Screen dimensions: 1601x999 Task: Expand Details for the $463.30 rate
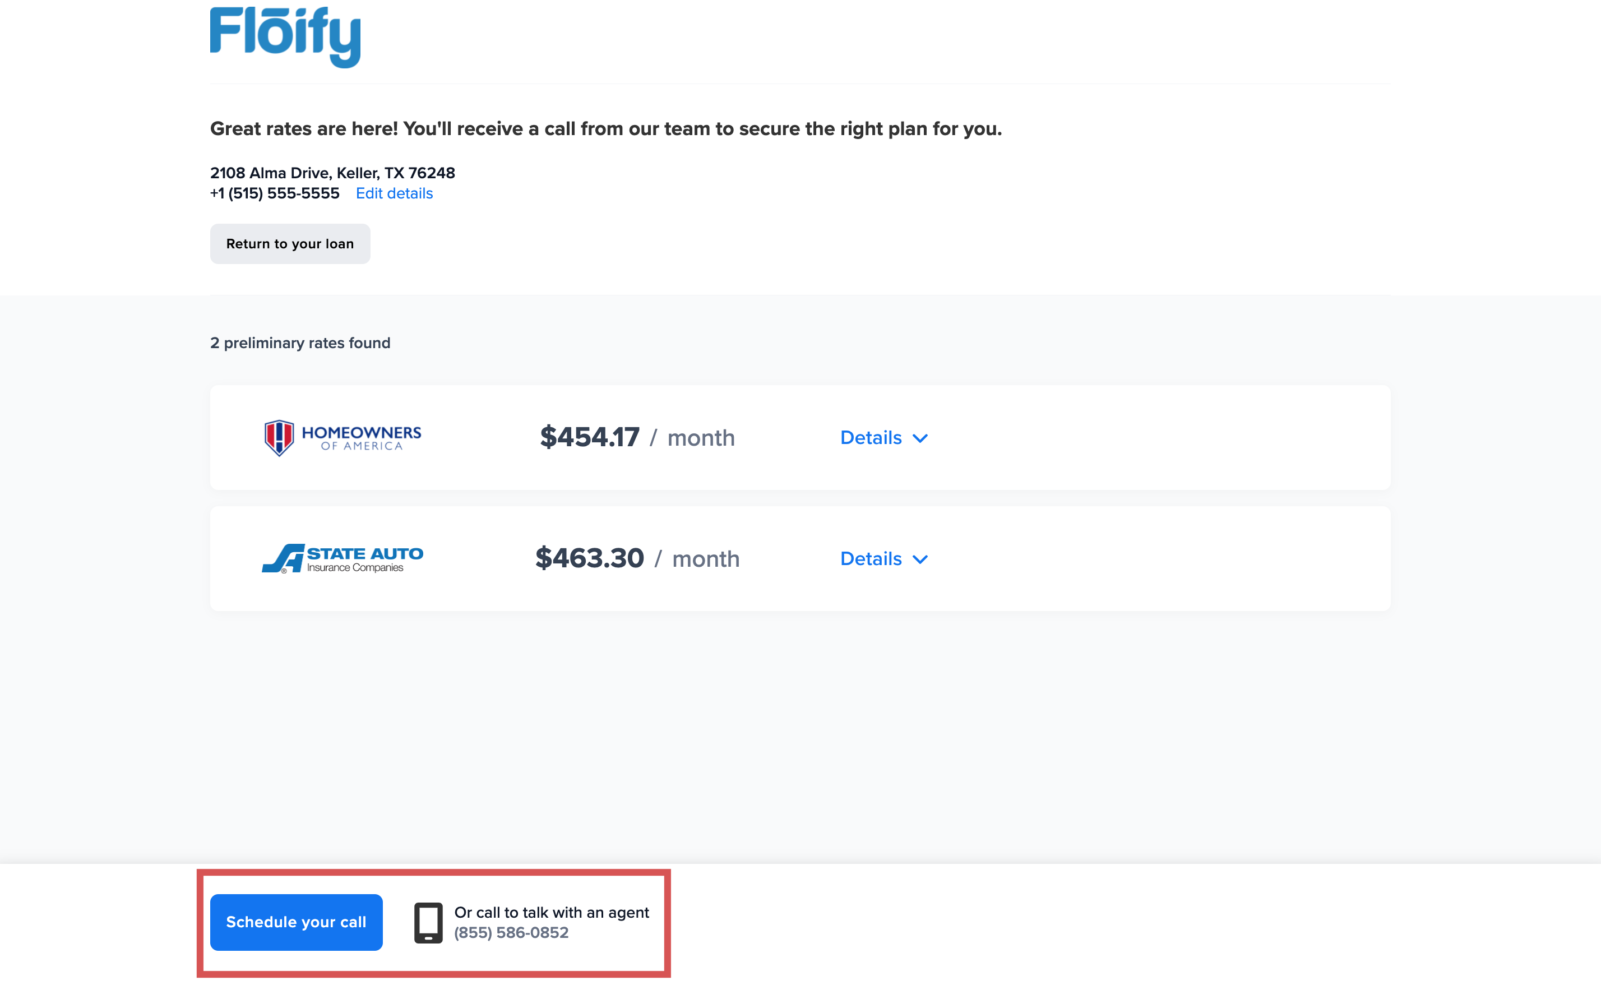[x=871, y=559]
